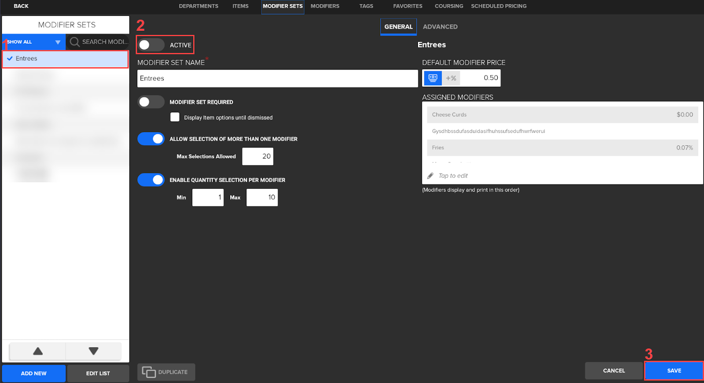The width and height of the screenshot is (704, 383).
Task: Select the +% percentage price icon
Action: pyautogui.click(x=451, y=78)
